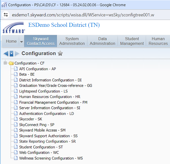The height and width of the screenshot is (164, 170).
Task: Click document icon beside Student Configuration
Action: click(x=16, y=147)
